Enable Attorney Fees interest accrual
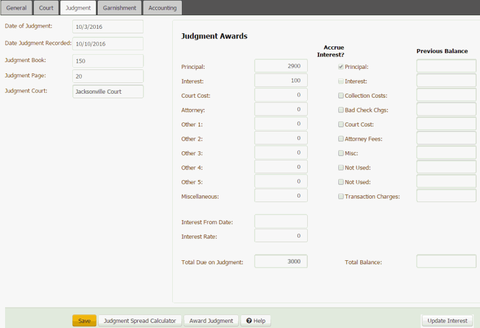 point(340,138)
